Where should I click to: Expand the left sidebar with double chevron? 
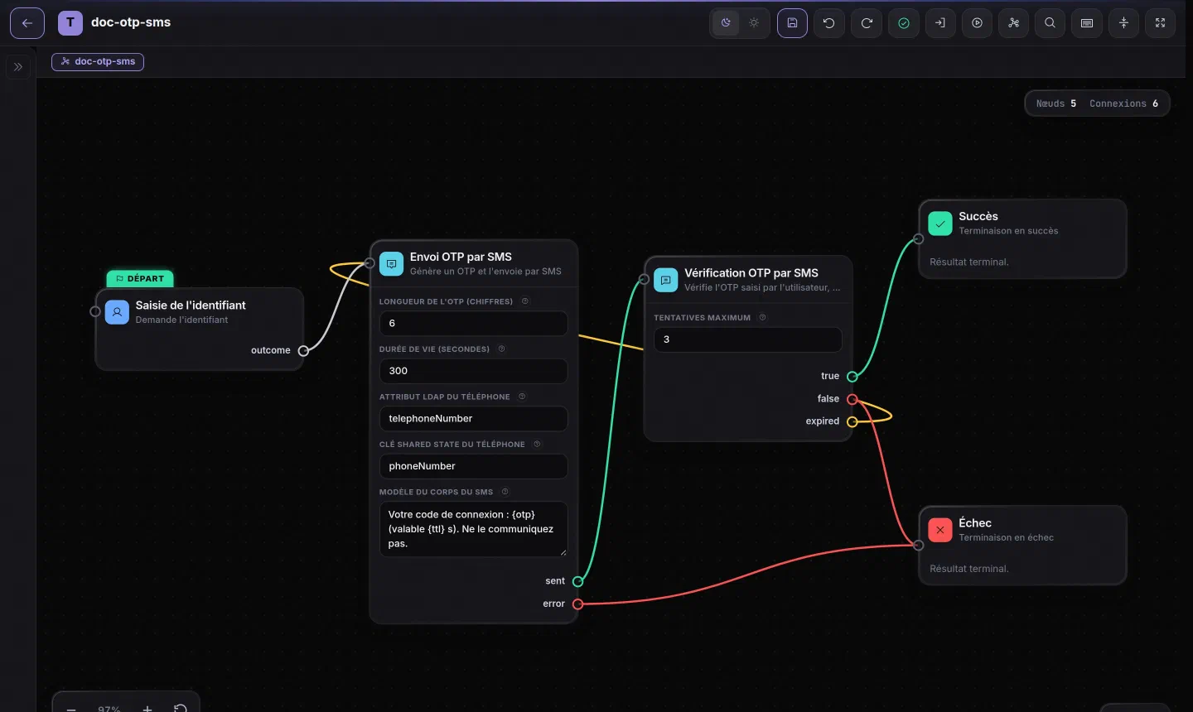click(x=18, y=67)
